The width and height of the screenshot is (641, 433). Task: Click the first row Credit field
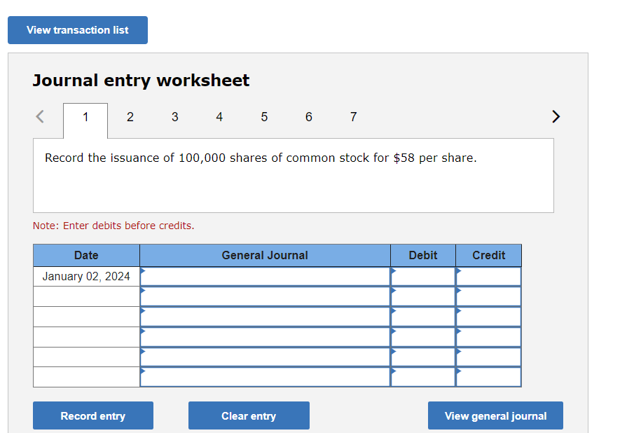tap(488, 276)
